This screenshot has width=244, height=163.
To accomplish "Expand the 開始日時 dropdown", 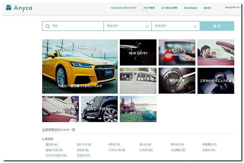I will point(128,26).
